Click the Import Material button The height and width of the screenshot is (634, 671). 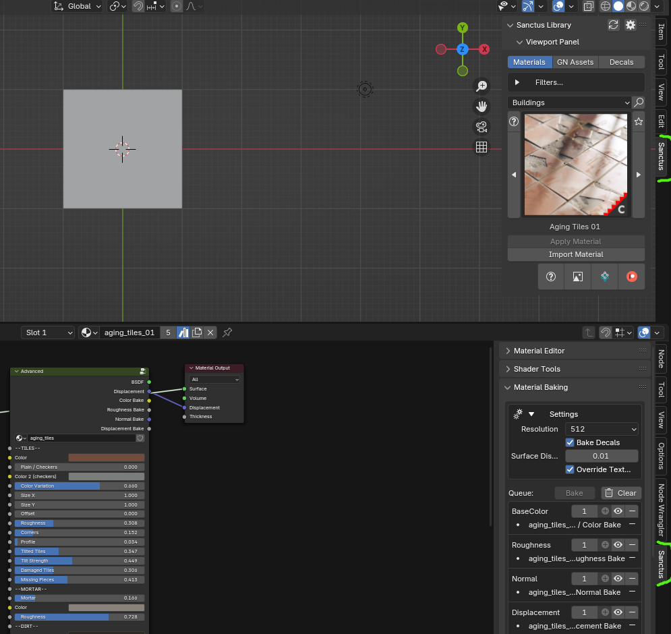(x=576, y=254)
